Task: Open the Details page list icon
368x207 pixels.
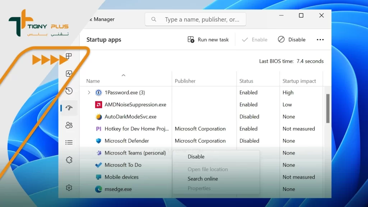Action: point(69,142)
